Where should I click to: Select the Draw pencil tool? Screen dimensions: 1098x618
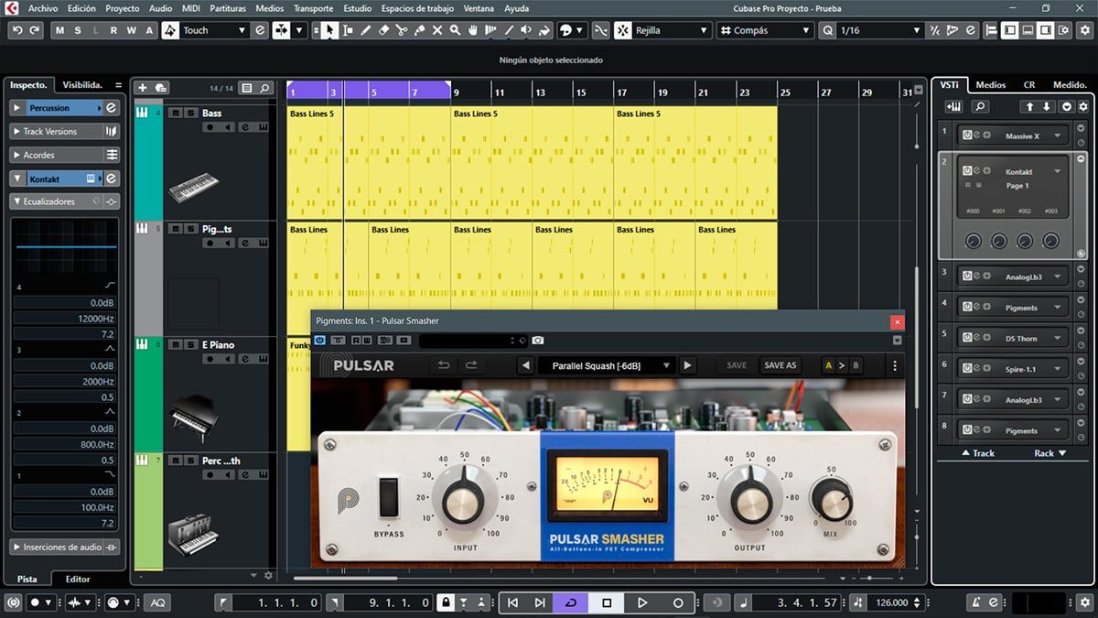[365, 30]
